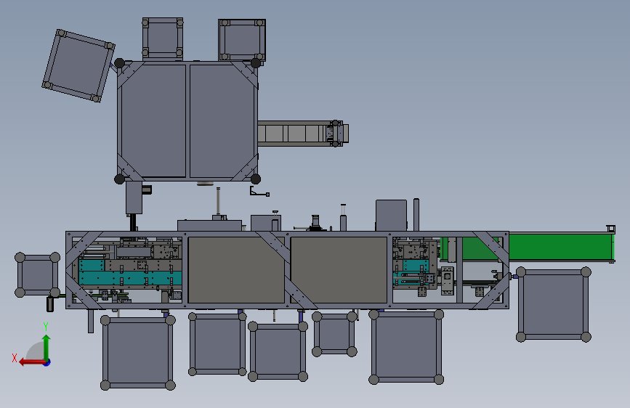Click the green Y axis arrow of the triad
The height and width of the screenshot is (408, 630).
[x=47, y=346]
